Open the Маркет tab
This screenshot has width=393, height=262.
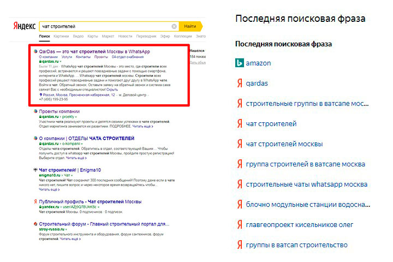[x=108, y=36]
